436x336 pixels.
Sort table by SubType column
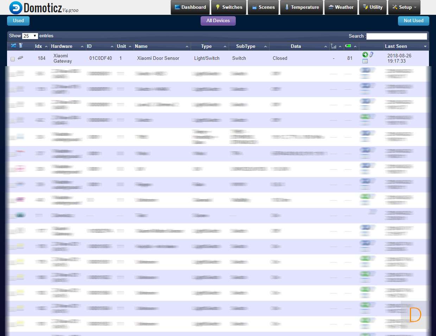[249, 46]
